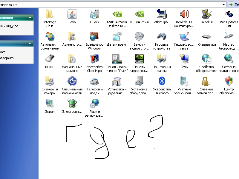Open the Path2Clipboard applet

(162, 14)
